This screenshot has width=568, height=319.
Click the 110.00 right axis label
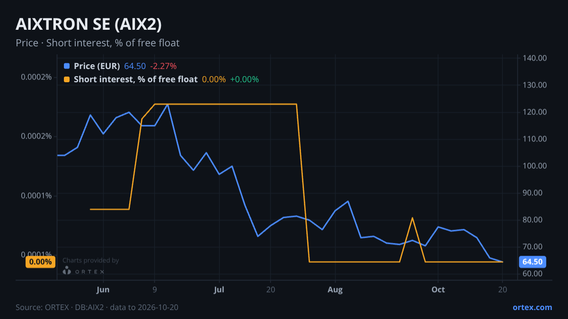[535, 139]
